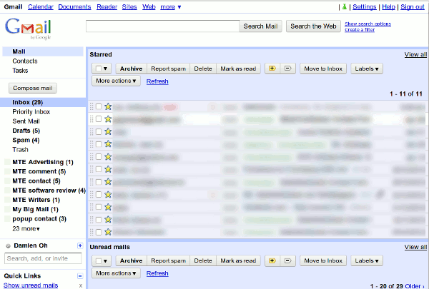
Task: Focus the Search, add, or invite field
Action: 43,258
